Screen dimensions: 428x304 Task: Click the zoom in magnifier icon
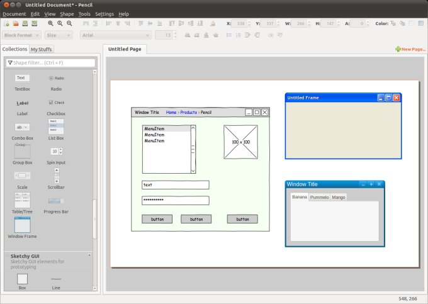tap(50, 23)
